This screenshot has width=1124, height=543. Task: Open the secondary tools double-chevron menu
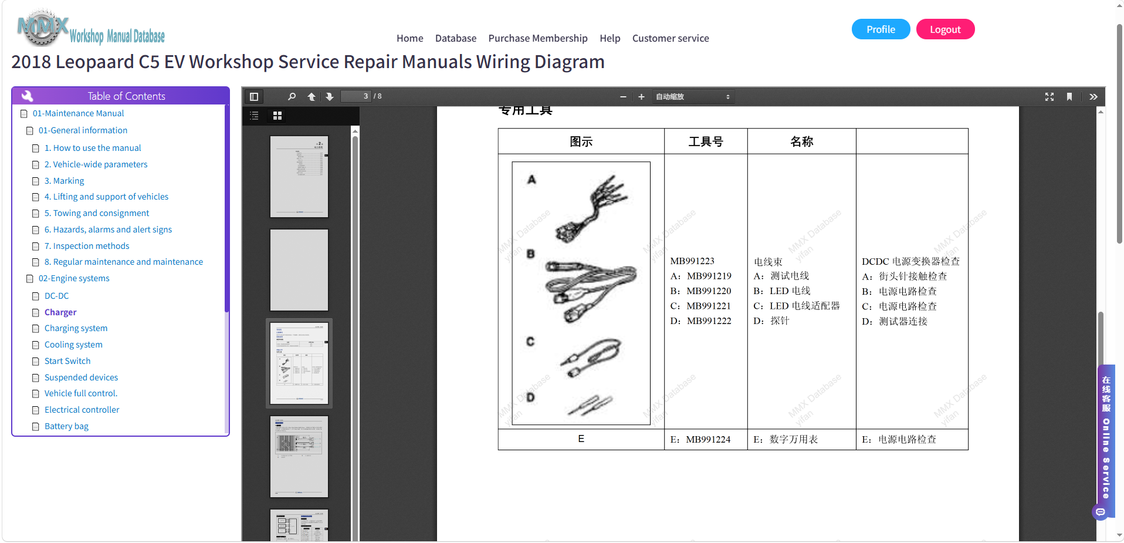[x=1093, y=97]
